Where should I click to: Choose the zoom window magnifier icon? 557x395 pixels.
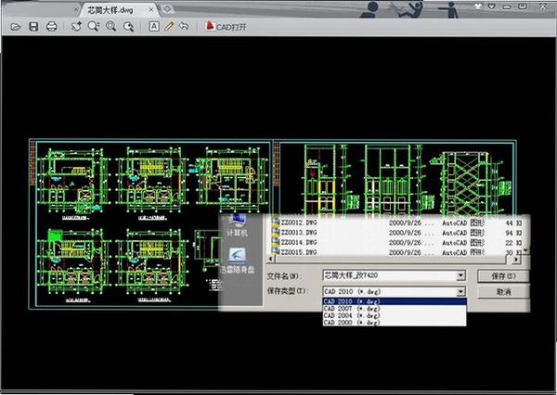pyautogui.click(x=111, y=26)
